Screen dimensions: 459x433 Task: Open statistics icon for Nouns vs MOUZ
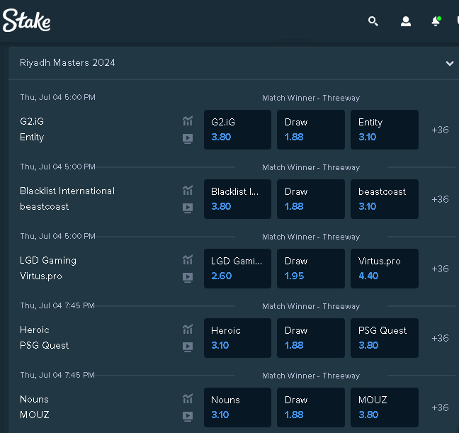pyautogui.click(x=188, y=398)
